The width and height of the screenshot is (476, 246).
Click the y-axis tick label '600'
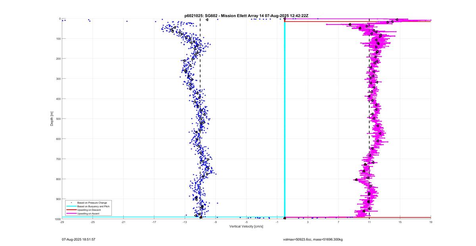58,139
